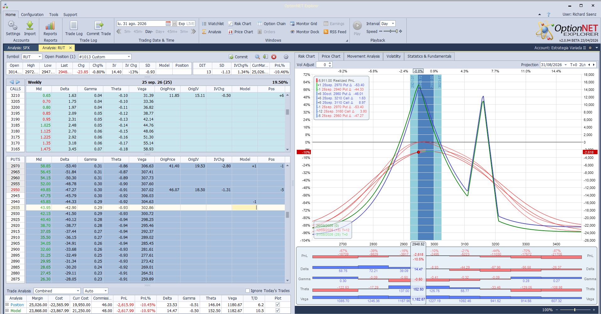The width and height of the screenshot is (601, 314).
Task: Close the Analysis: RUT tab
Action: pyautogui.click(x=70, y=48)
